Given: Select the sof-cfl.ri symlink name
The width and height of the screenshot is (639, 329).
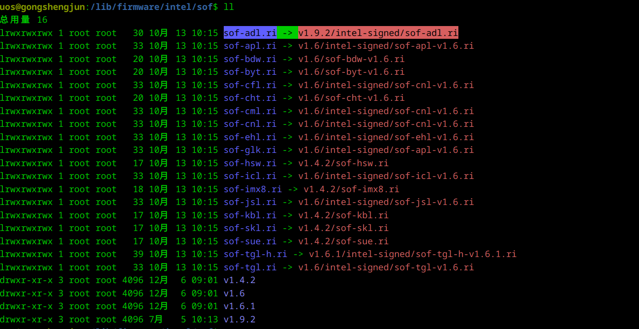Looking at the screenshot, I should [x=250, y=85].
